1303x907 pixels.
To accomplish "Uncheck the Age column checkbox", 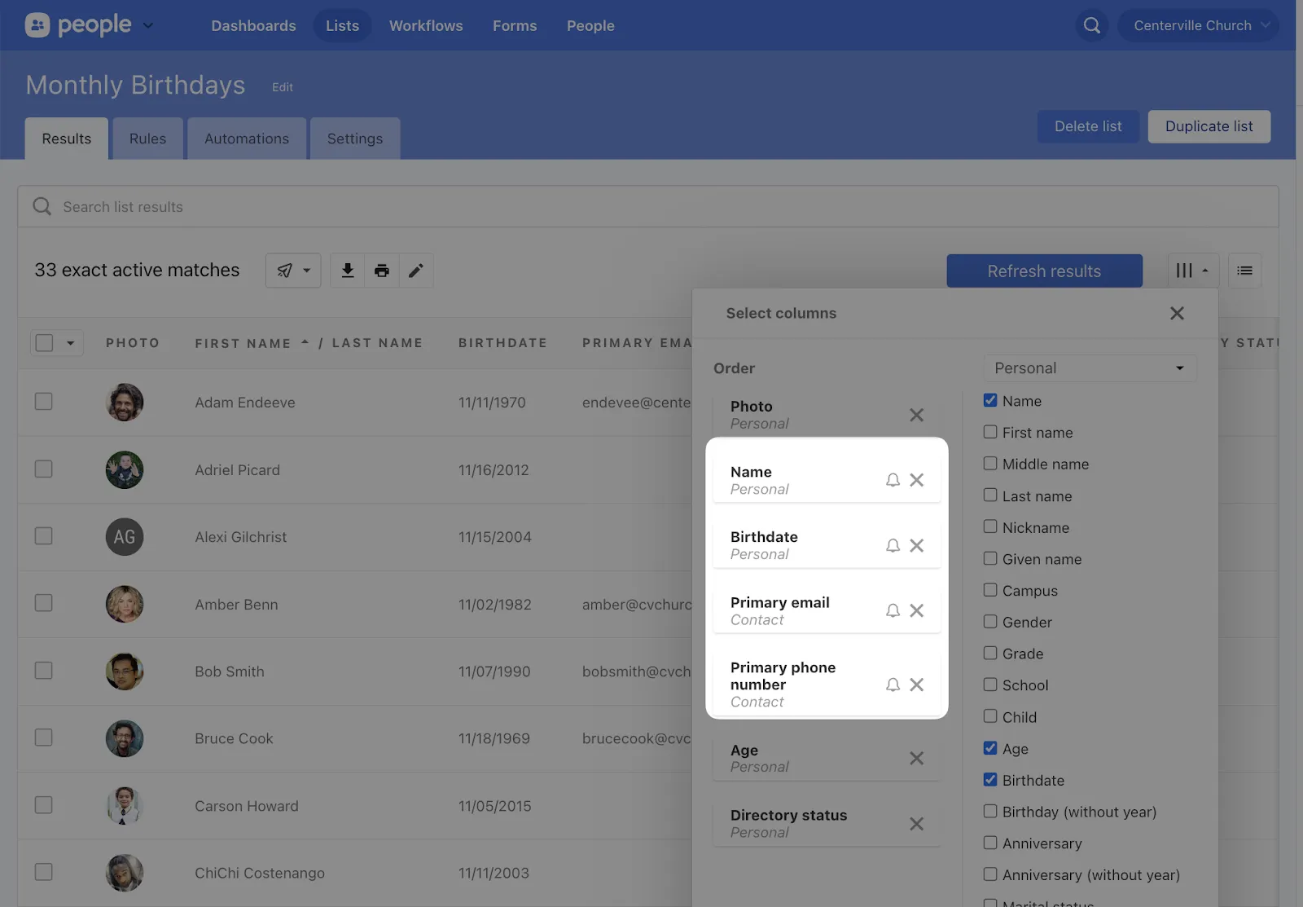I will coord(990,748).
